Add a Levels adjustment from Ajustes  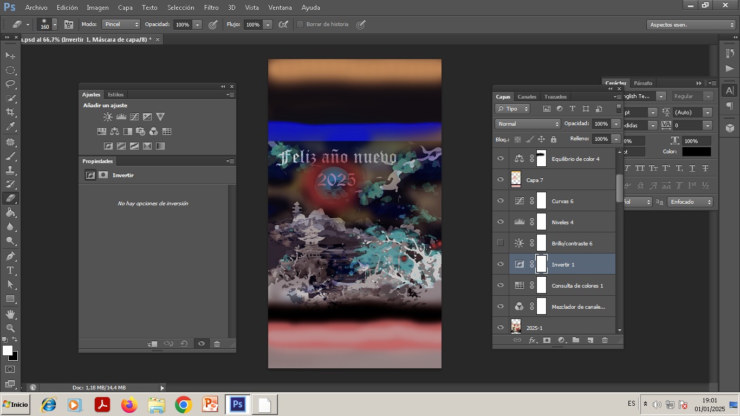pyautogui.click(x=121, y=116)
